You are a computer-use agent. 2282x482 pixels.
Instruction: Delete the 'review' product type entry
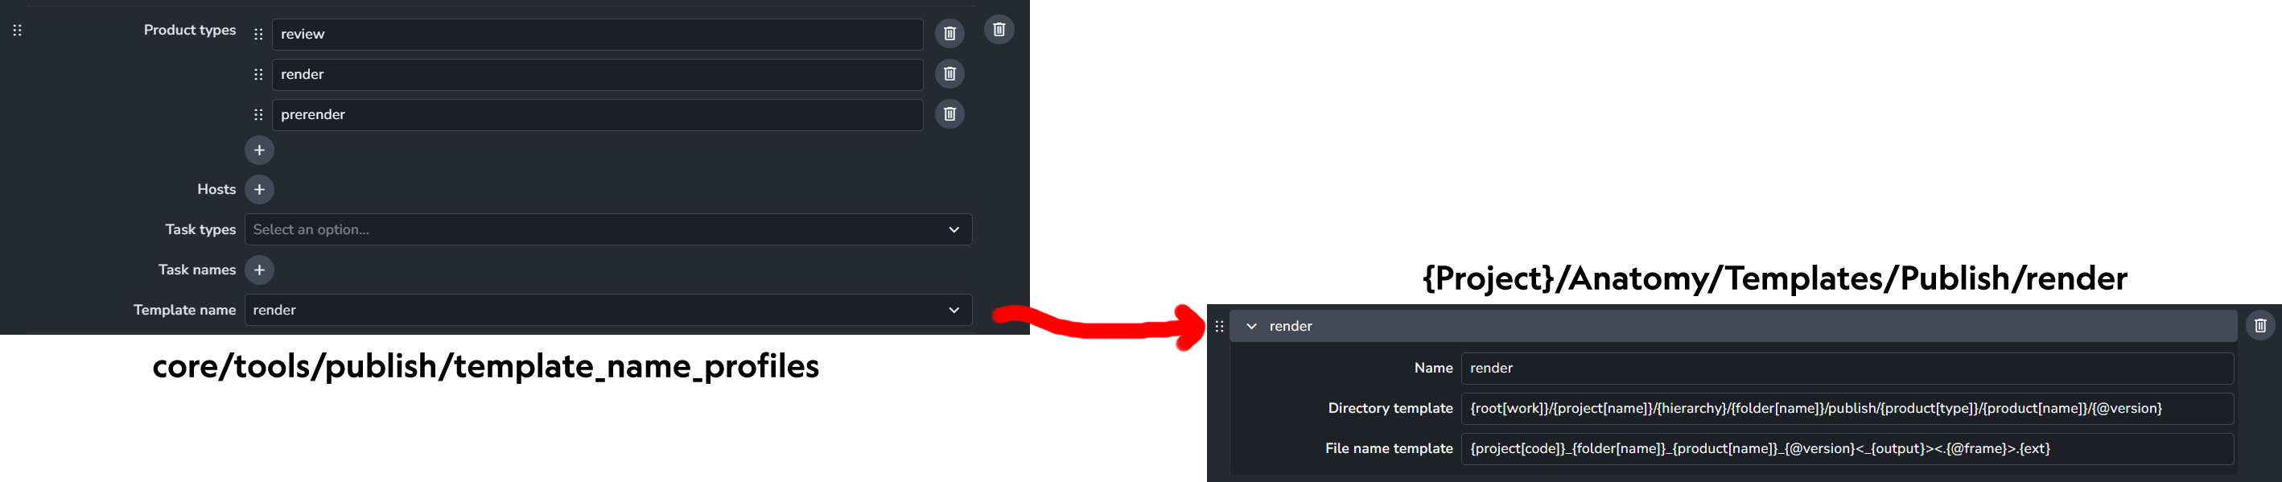[x=949, y=34]
